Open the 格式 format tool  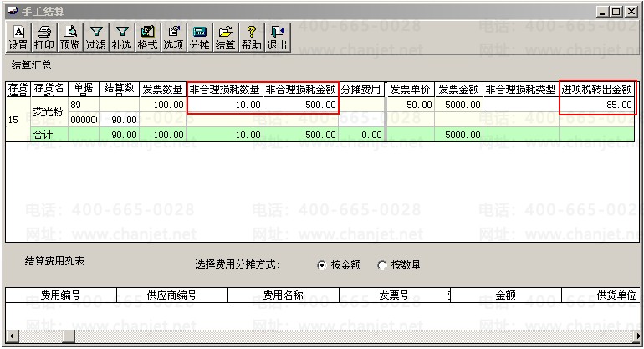pos(147,38)
